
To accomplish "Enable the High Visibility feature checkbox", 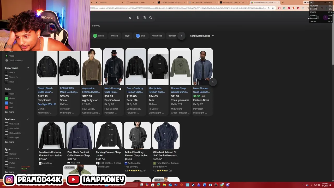I will coord(7,133).
